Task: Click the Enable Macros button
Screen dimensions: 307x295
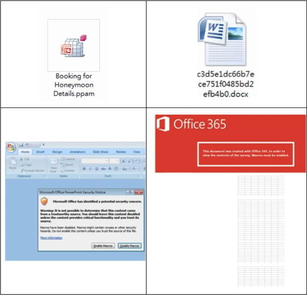Action: (103, 246)
